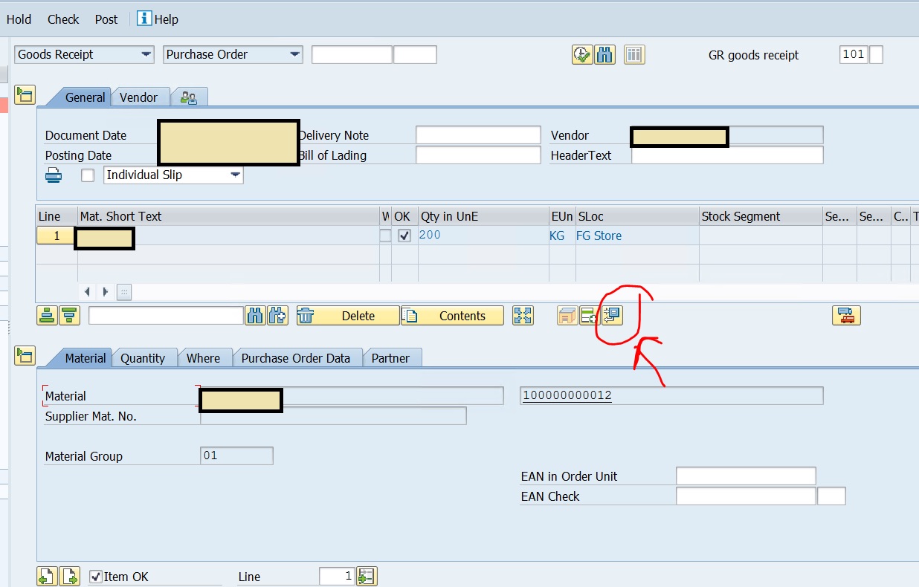This screenshot has height=587, width=919.
Task: Click the Contents button
Action: tap(452, 316)
